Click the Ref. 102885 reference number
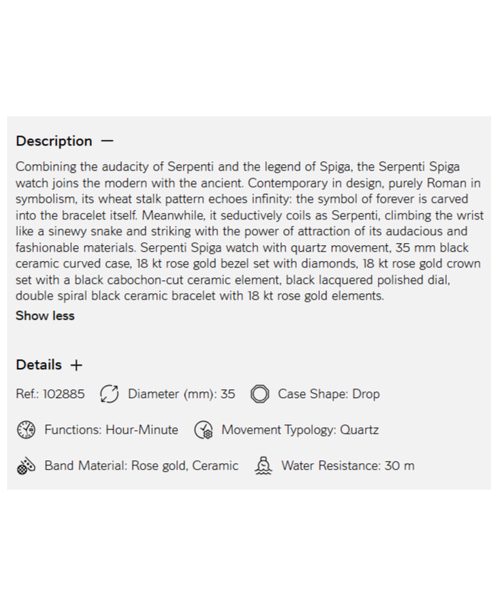 point(50,394)
